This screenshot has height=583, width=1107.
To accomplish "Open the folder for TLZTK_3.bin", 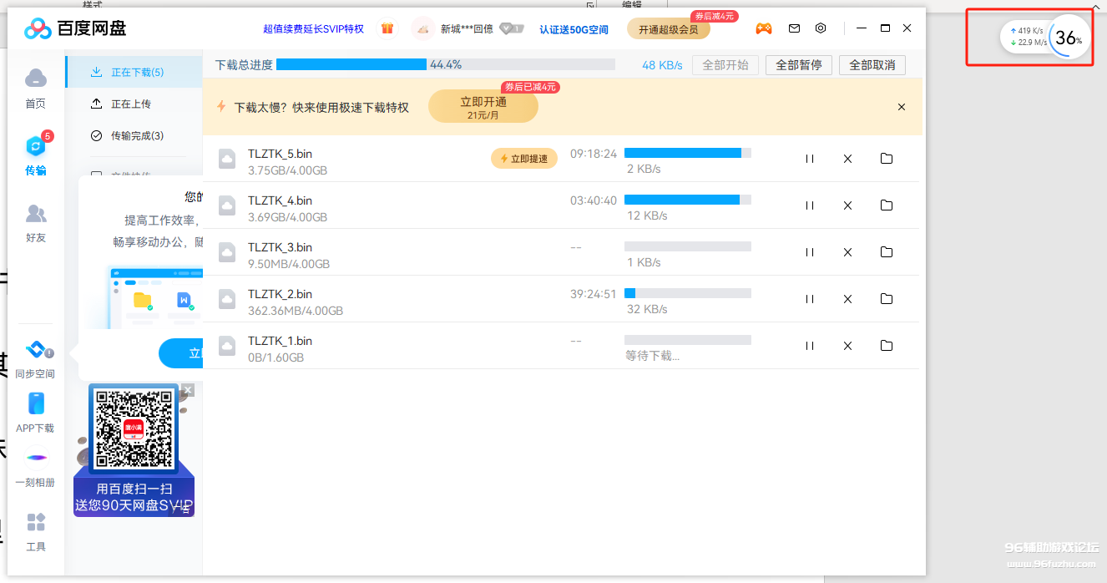I will coord(887,252).
